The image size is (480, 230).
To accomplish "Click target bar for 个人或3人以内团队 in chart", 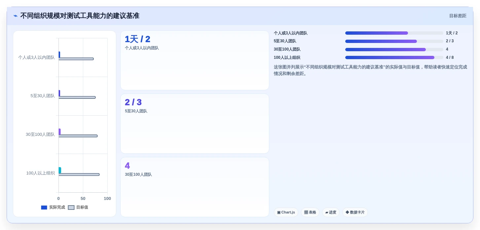I will (x=76, y=59).
